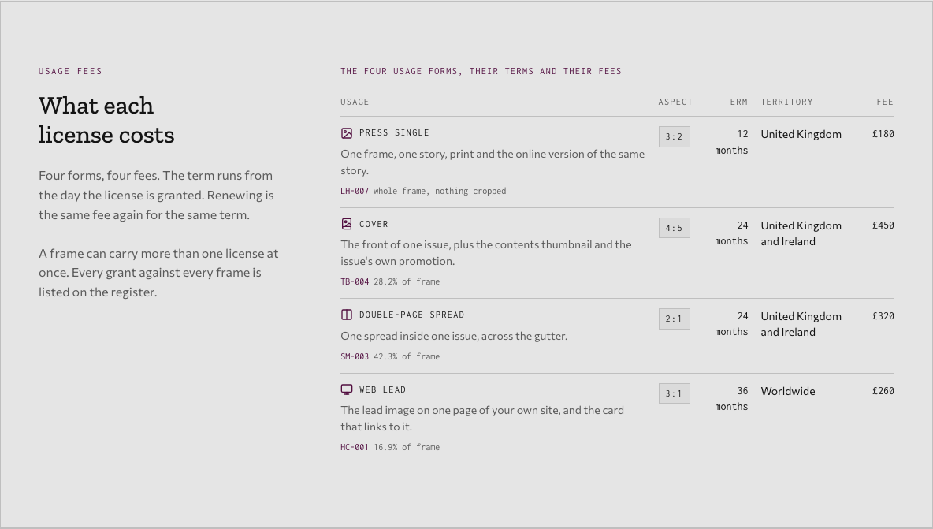
Task: Click the £180 fee value
Action: point(883,134)
